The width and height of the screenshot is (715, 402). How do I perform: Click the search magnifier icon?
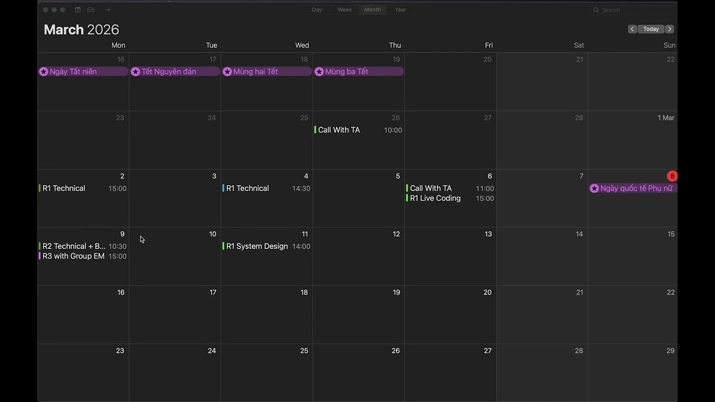click(x=596, y=10)
